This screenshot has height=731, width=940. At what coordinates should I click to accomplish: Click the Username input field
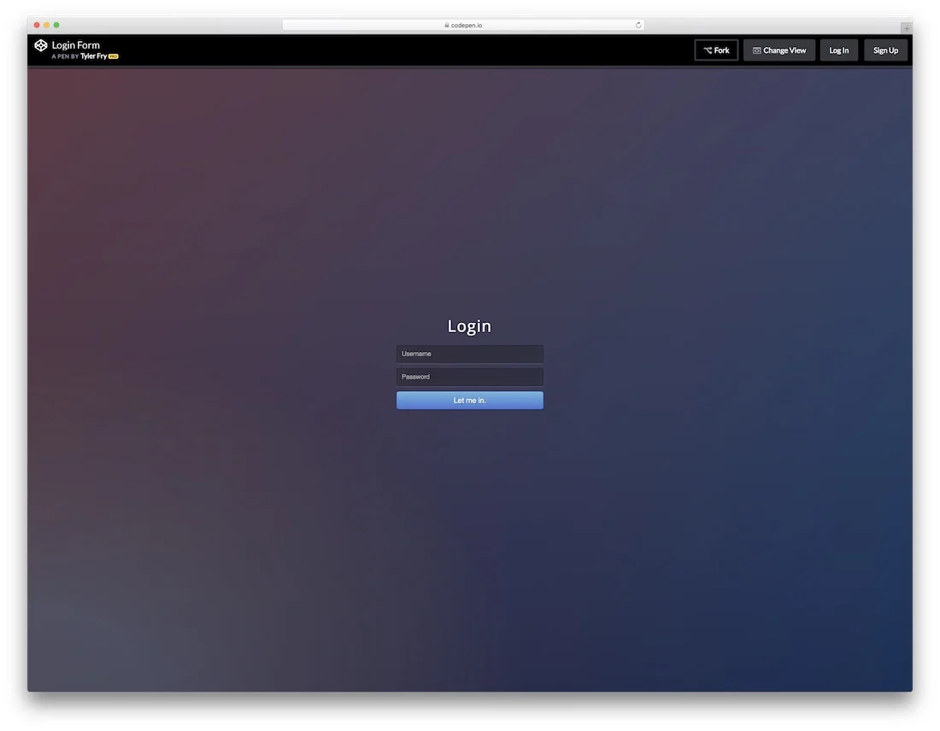(x=469, y=354)
